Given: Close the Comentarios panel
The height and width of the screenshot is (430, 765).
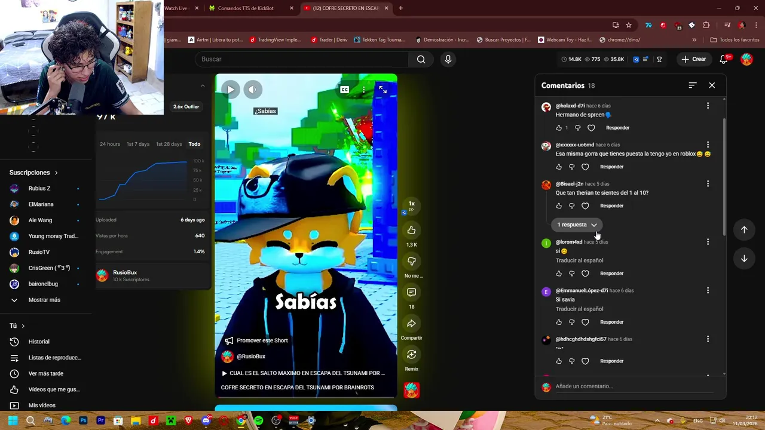Looking at the screenshot, I should tap(712, 85).
